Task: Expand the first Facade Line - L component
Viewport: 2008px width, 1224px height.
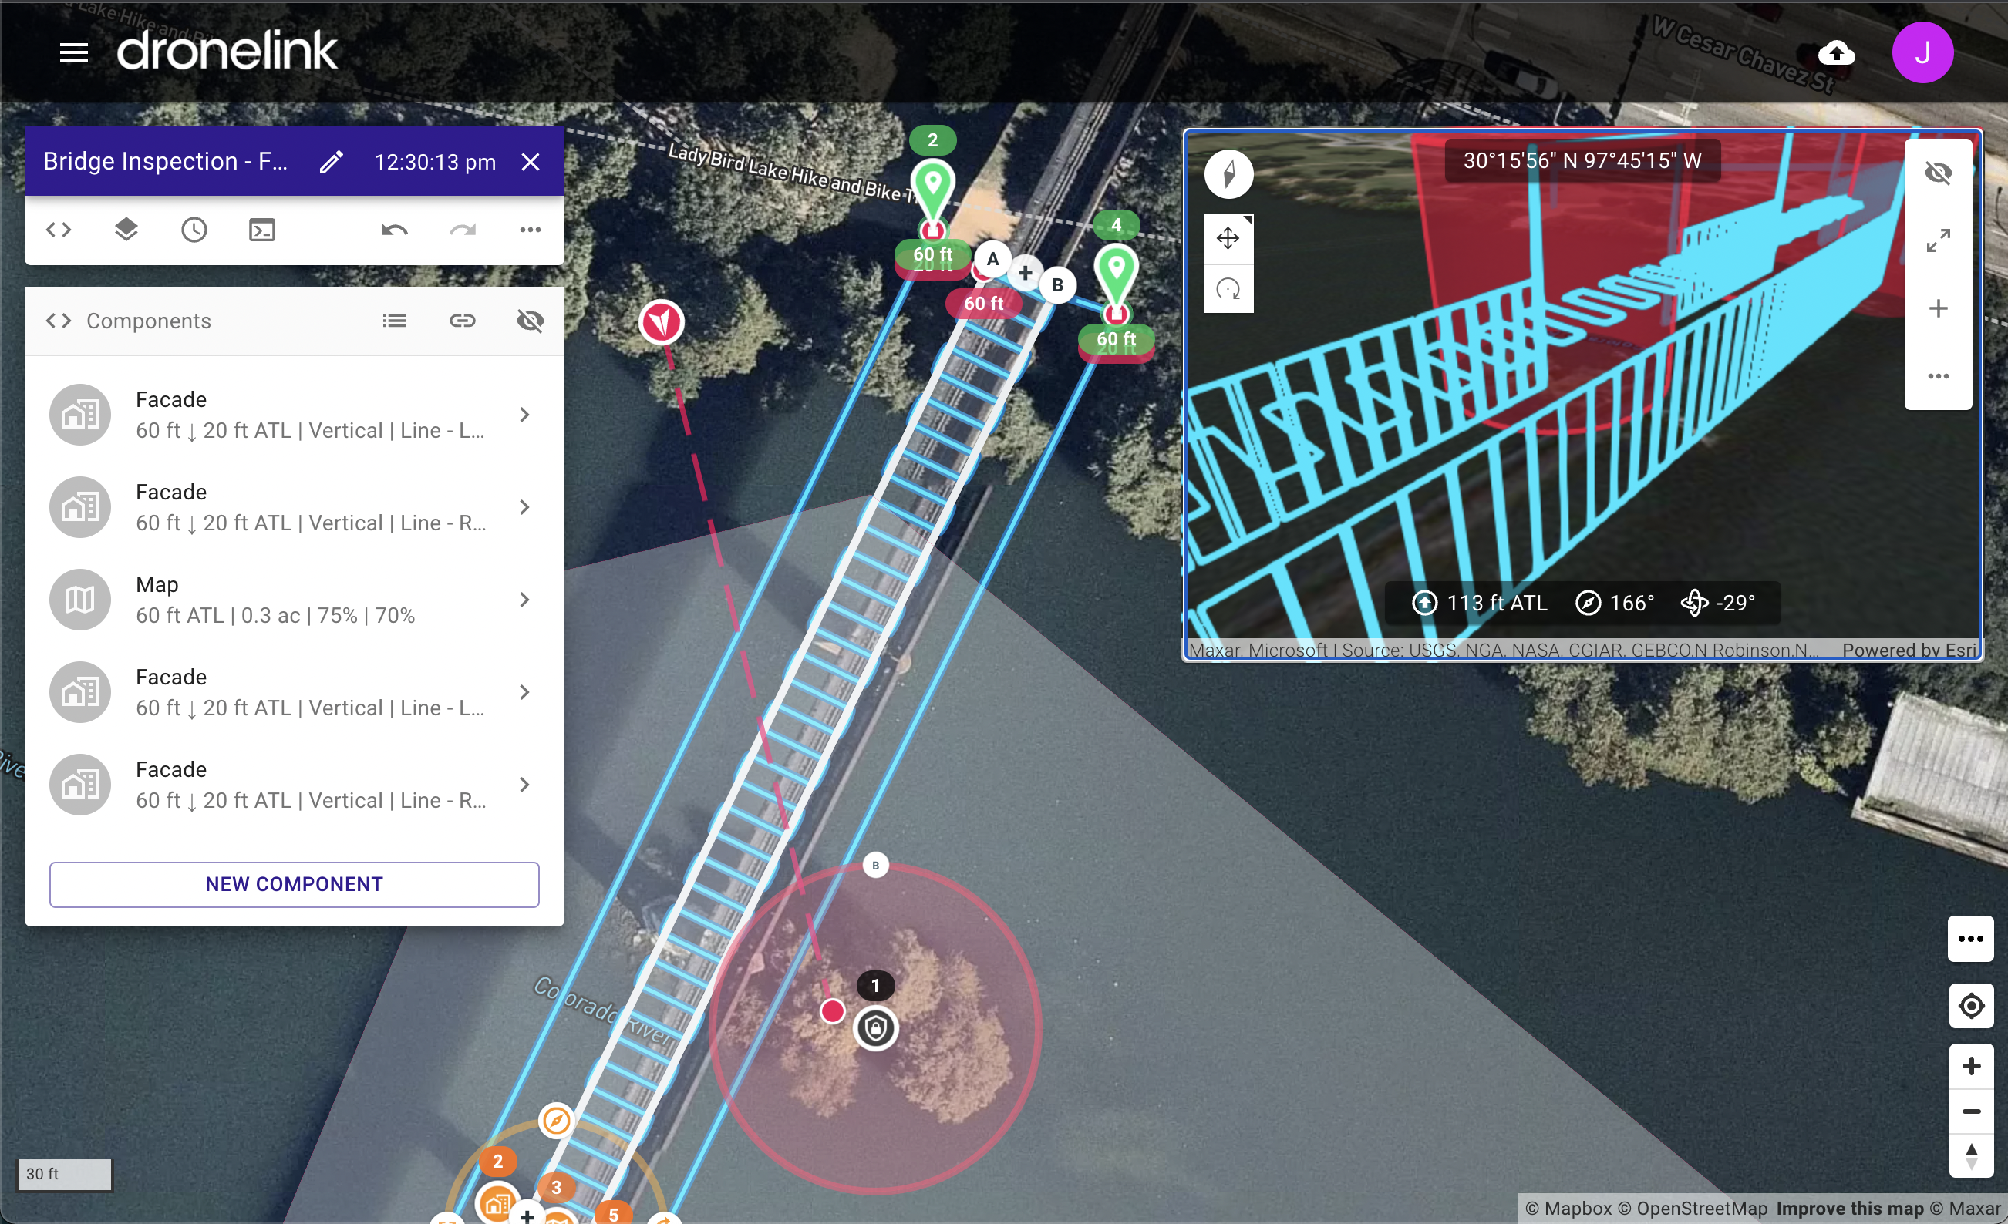Action: coord(525,415)
